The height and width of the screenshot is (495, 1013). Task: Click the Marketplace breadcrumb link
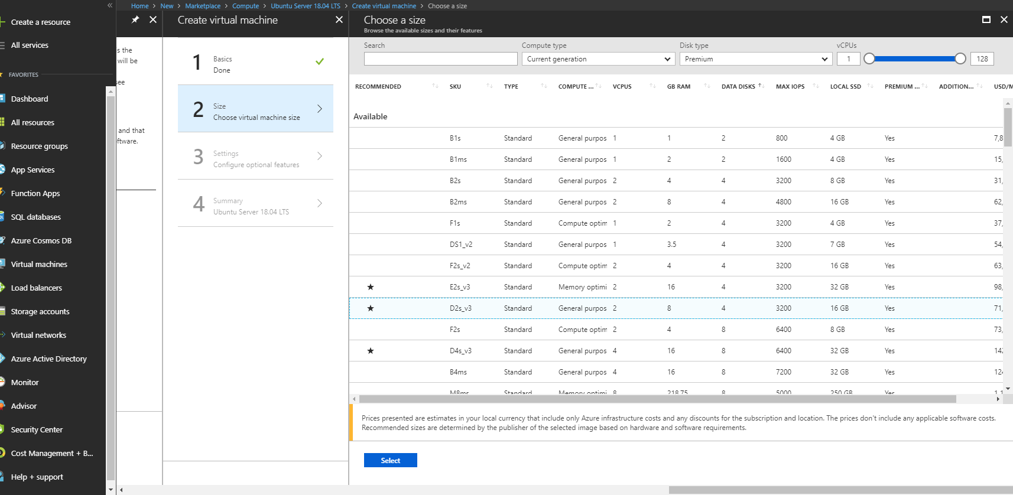[x=203, y=6]
